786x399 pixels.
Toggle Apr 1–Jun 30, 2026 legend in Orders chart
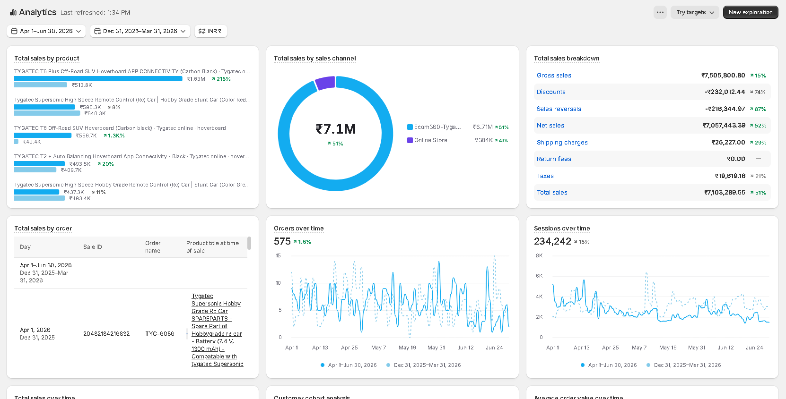[349, 365]
